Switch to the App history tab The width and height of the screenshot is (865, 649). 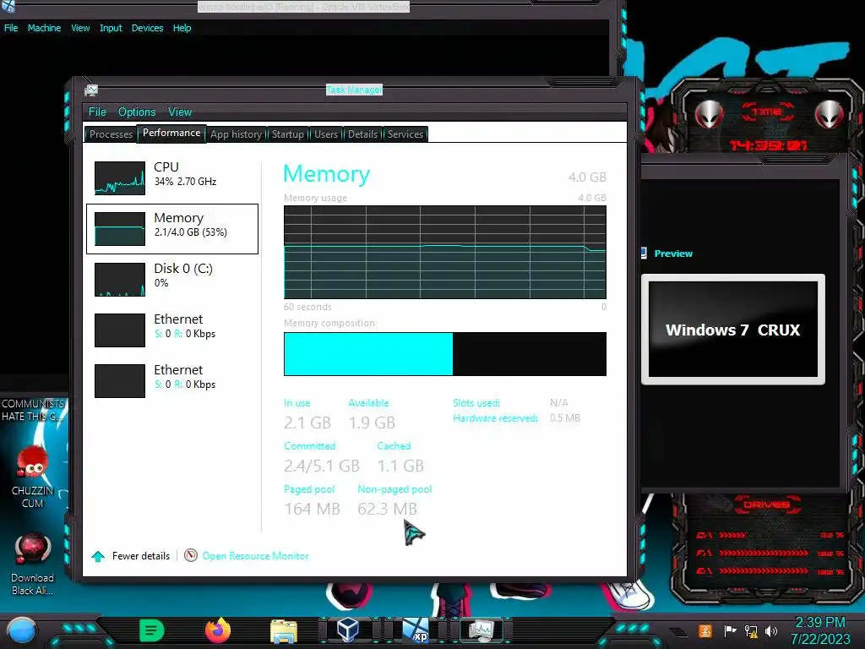(x=237, y=134)
